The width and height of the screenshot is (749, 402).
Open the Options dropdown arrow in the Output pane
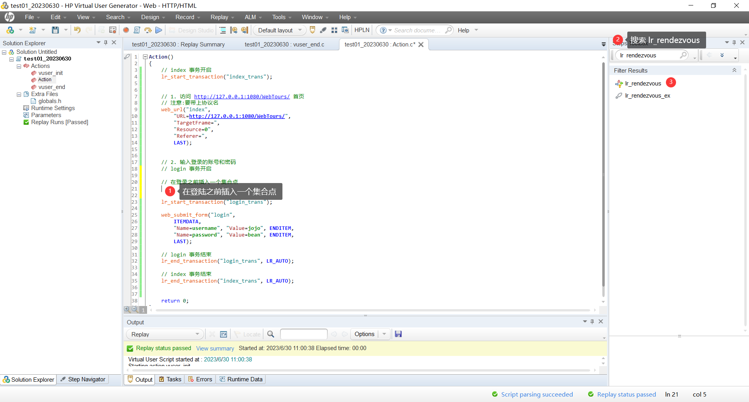tap(384, 334)
